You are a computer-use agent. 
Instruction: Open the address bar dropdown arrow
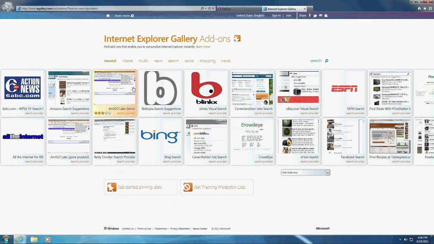(x=206, y=8)
